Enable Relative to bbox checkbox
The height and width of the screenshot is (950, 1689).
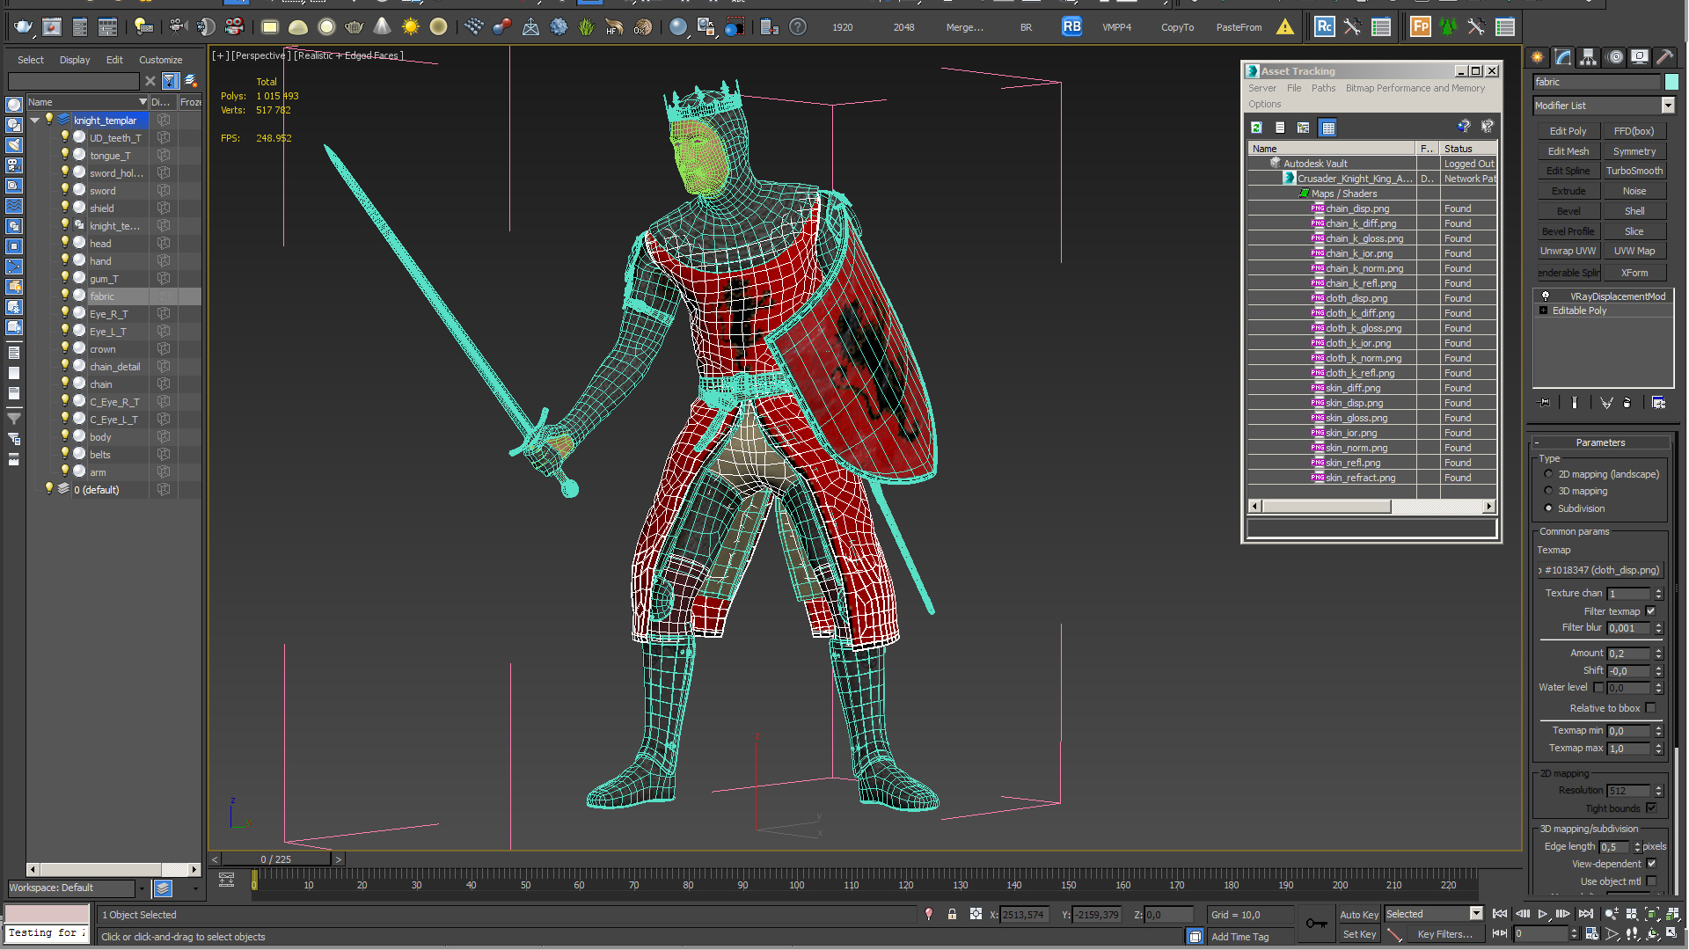point(1651,708)
